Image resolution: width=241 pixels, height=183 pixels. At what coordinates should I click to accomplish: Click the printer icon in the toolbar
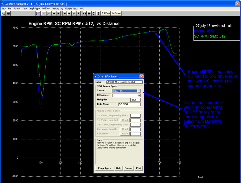pos(3,14)
